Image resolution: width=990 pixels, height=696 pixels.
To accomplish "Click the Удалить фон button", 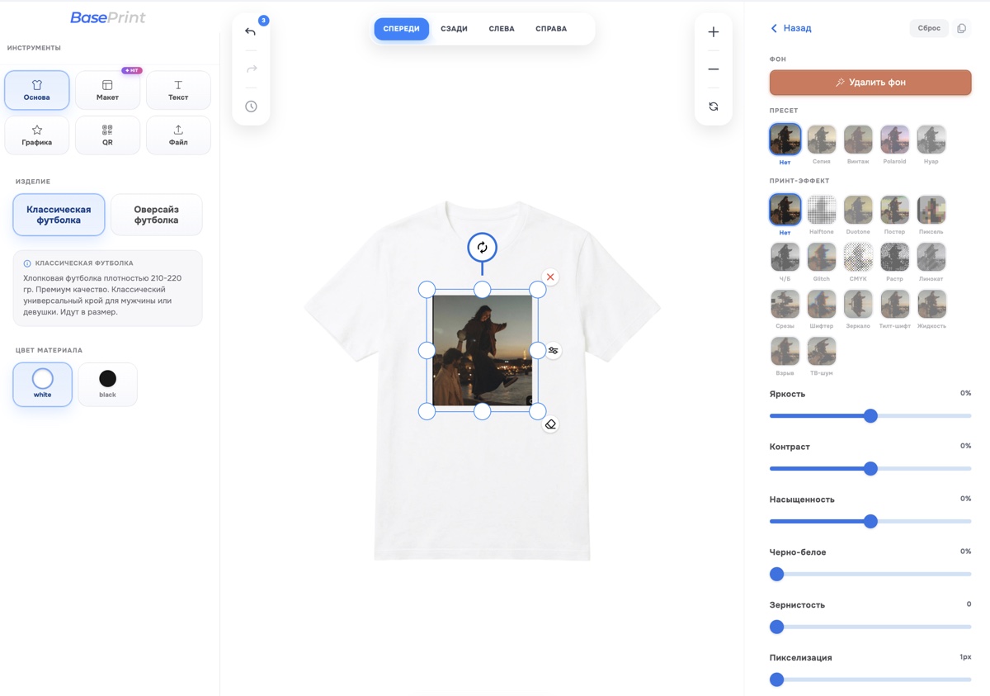I will [x=870, y=83].
